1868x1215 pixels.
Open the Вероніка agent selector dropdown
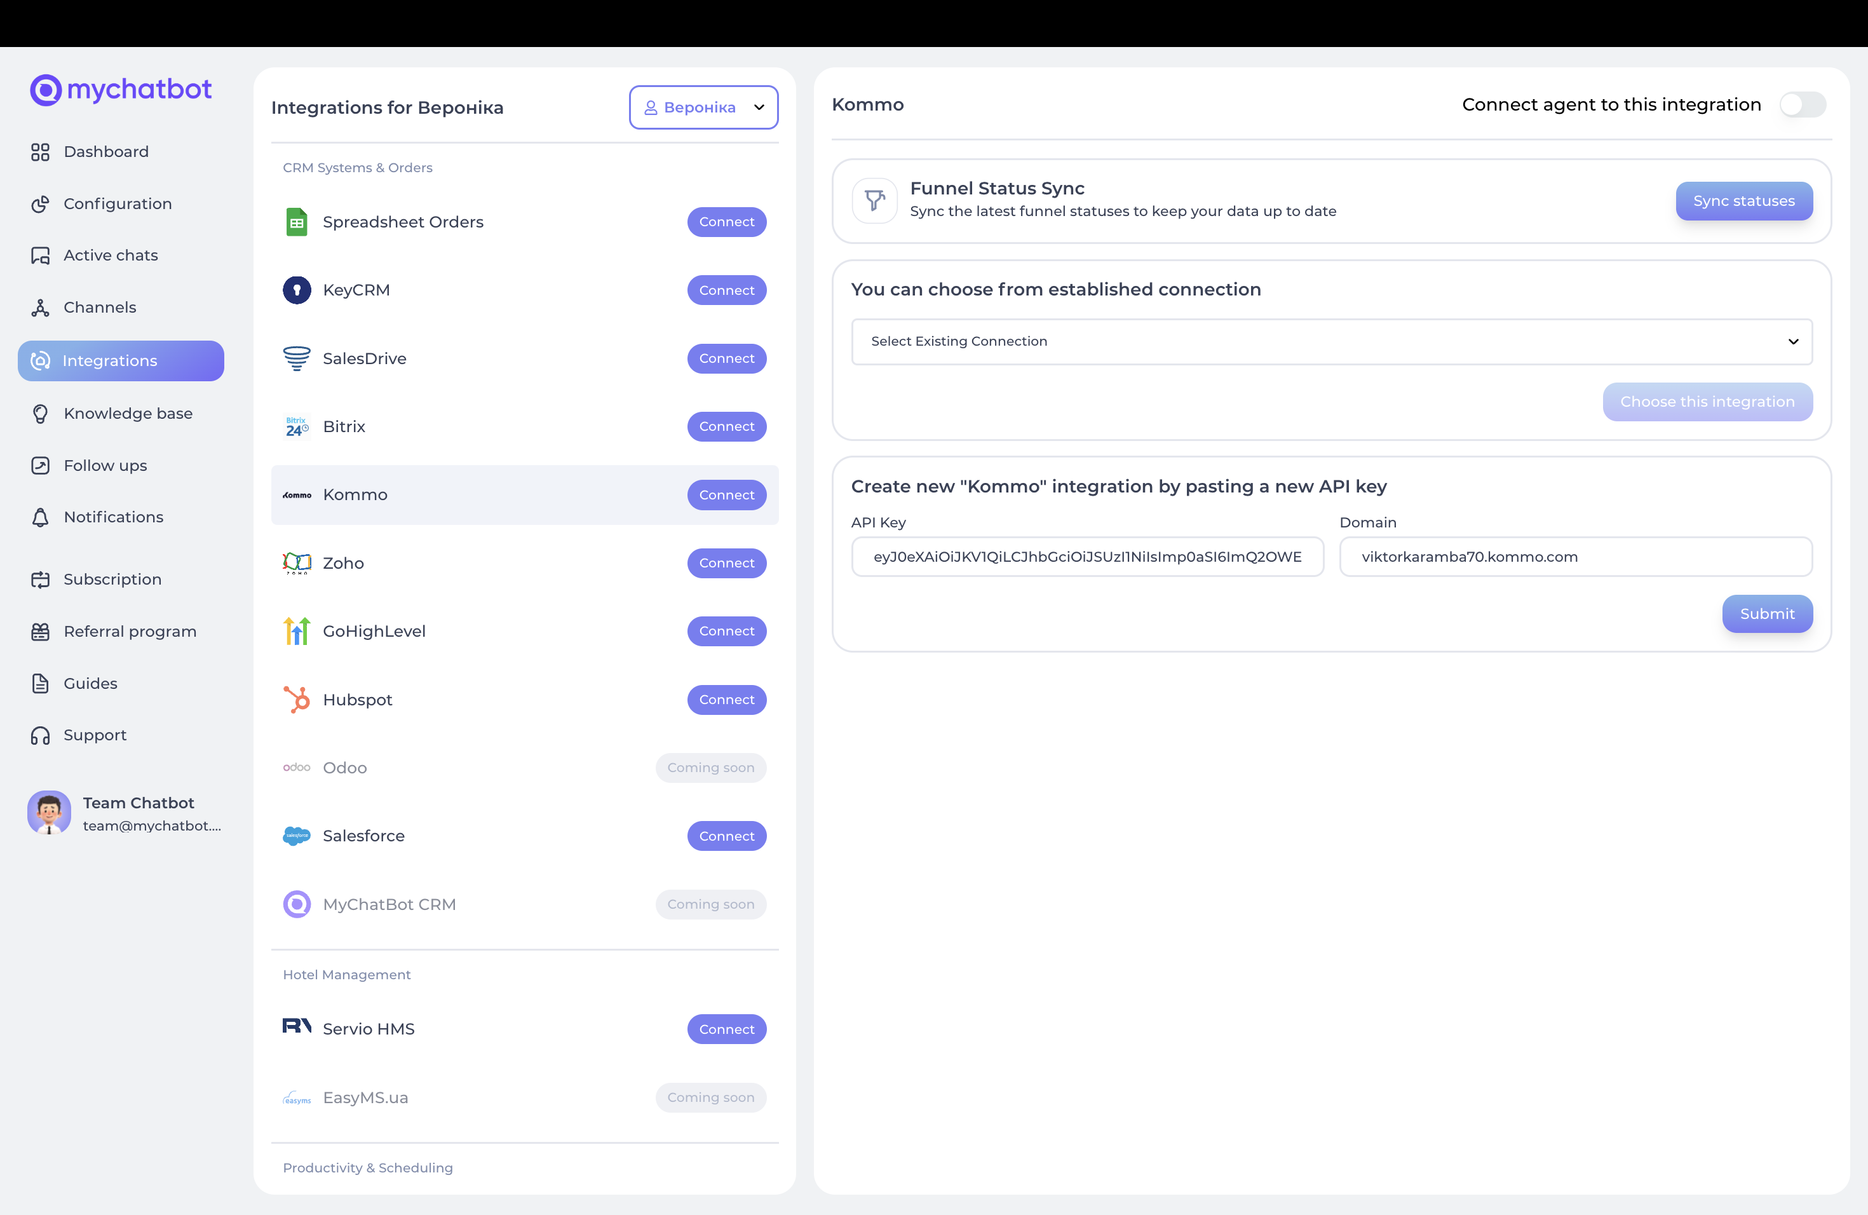tap(703, 107)
